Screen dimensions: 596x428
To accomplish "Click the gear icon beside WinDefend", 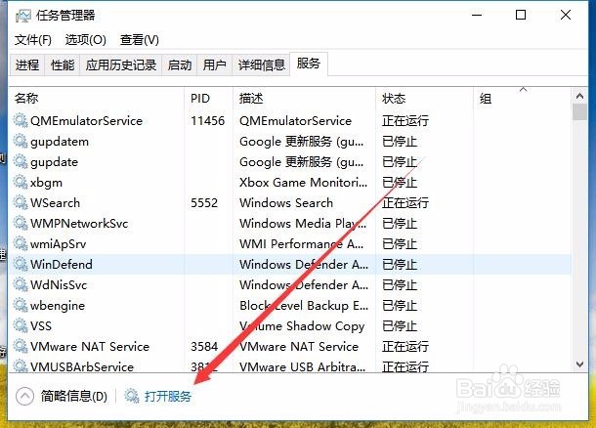I will (x=21, y=264).
